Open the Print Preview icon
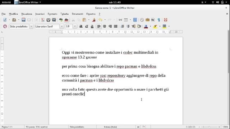This screenshot has width=230, height=129. point(54,20)
